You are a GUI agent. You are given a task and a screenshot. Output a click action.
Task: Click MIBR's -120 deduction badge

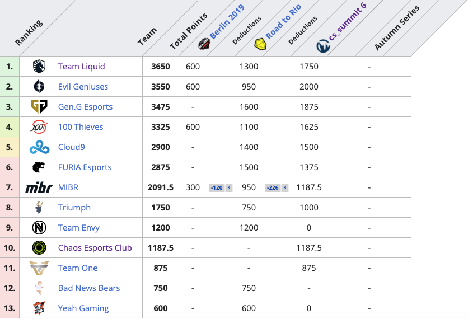point(217,187)
